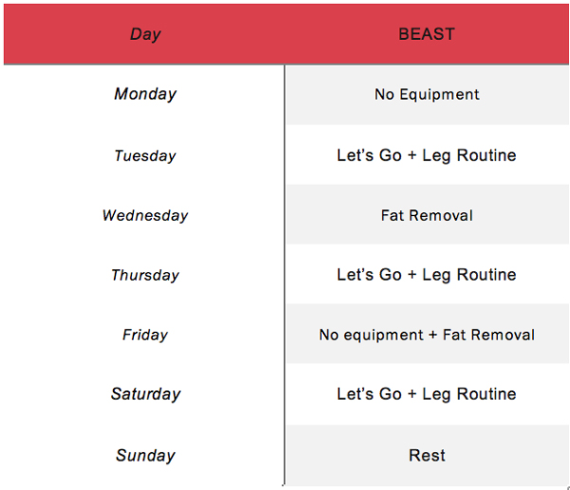The width and height of the screenshot is (570, 490).
Task: Select "Leg Routine" text in Thursday's row
Action: [469, 275]
